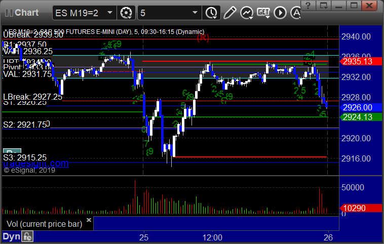The image size is (384, 244).
Task: Expand the interval dropdown arrow
Action: [x=195, y=13]
